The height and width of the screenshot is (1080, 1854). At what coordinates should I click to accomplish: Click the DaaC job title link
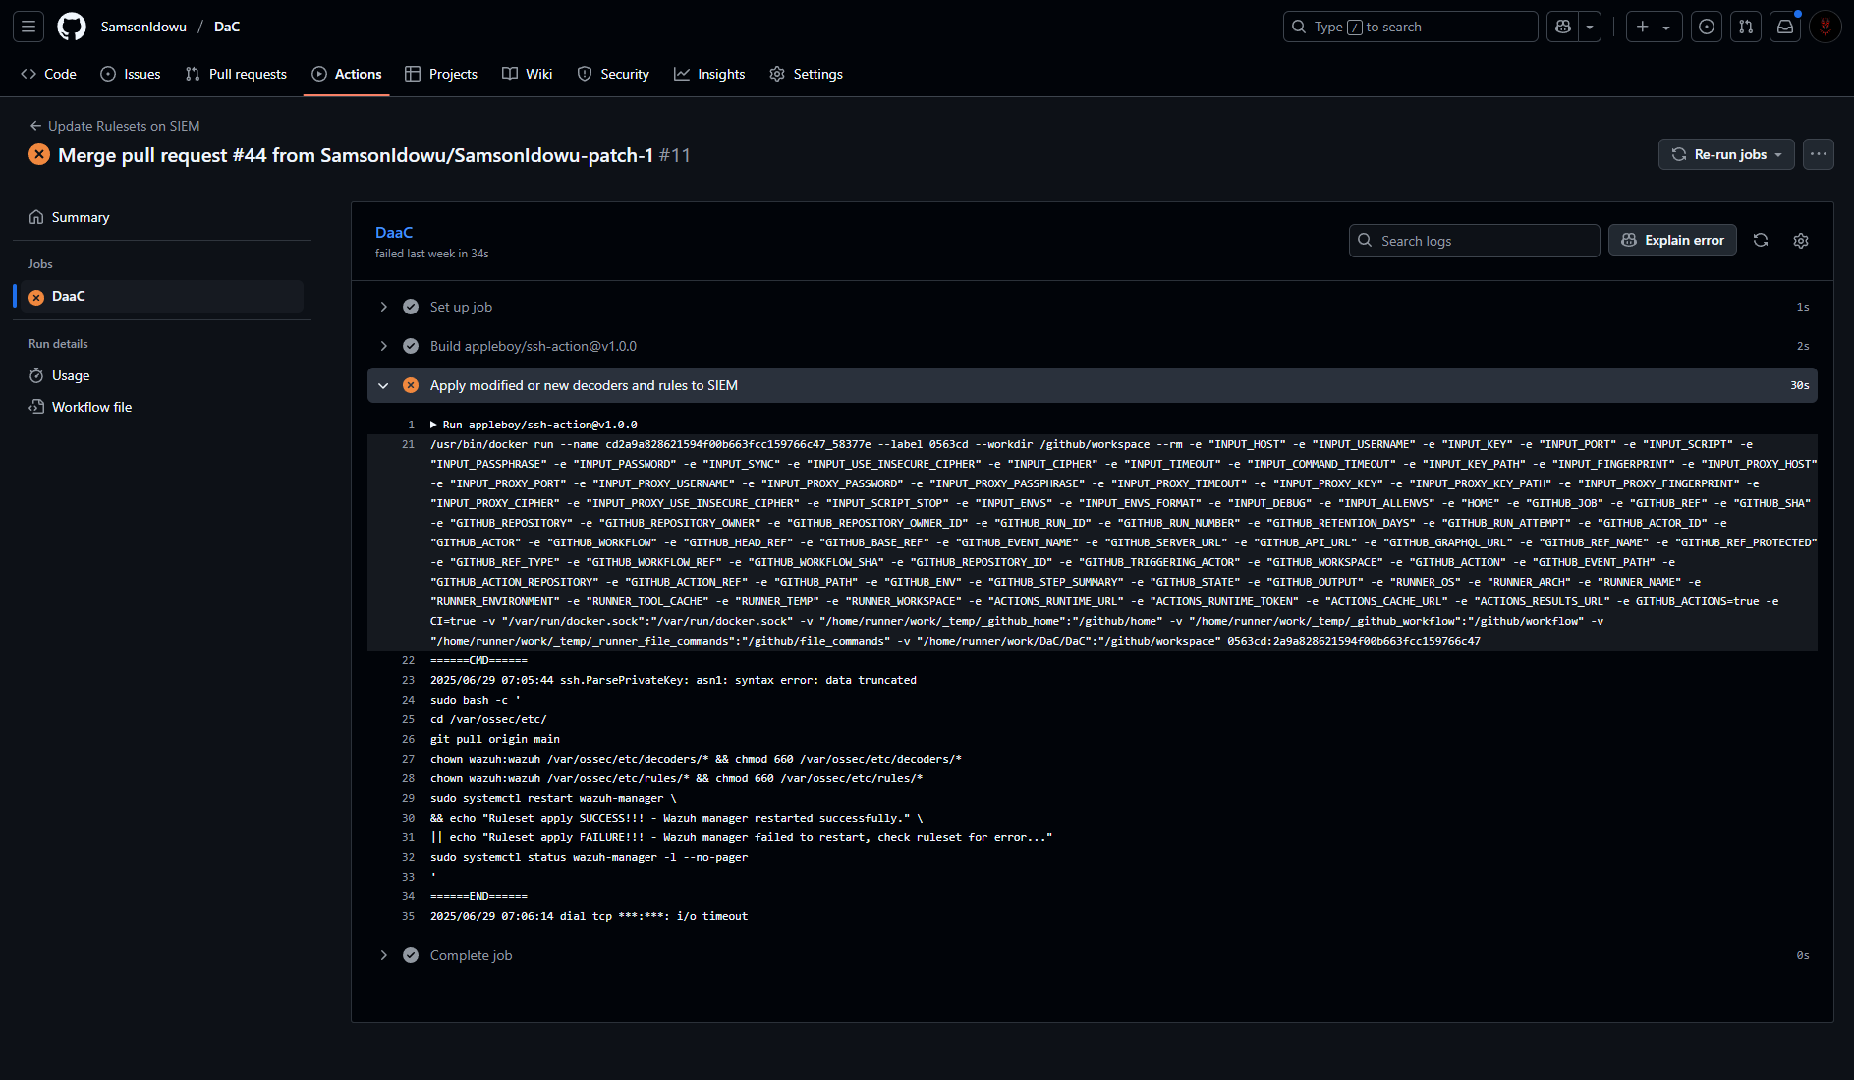point(394,232)
